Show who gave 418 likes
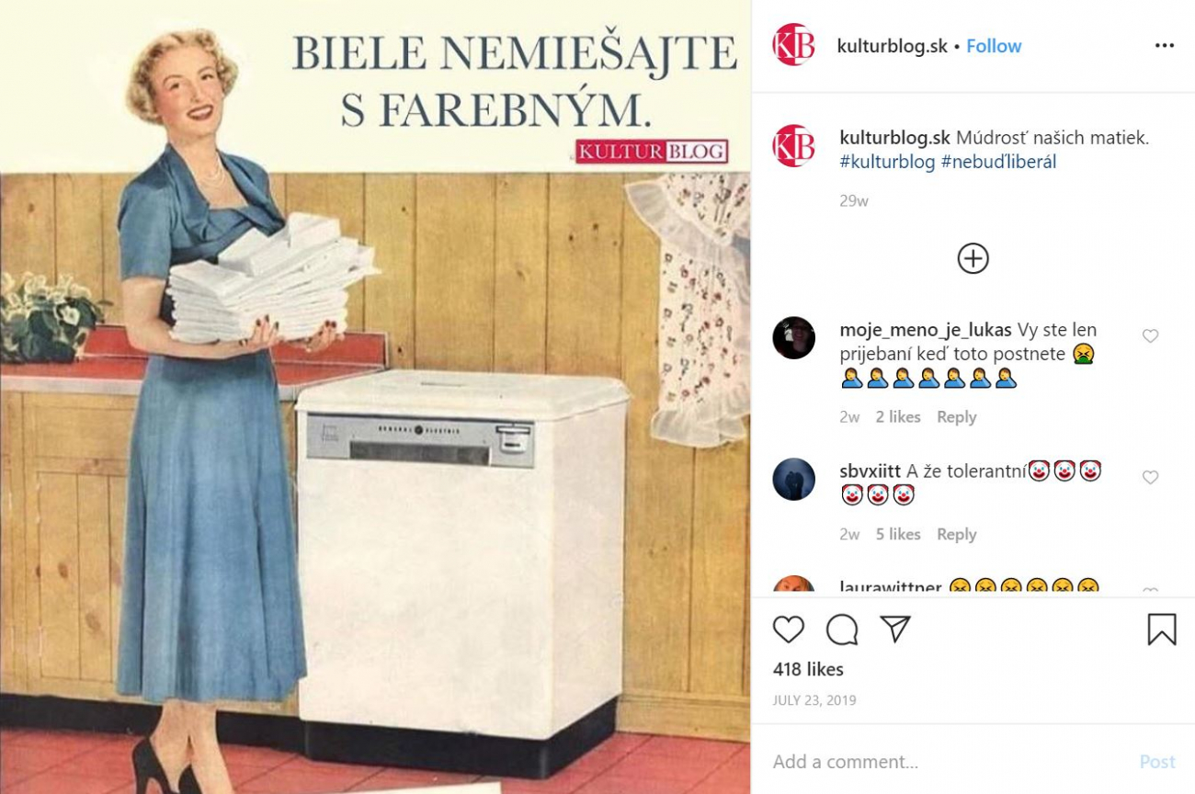The height and width of the screenshot is (794, 1195). pos(808,669)
